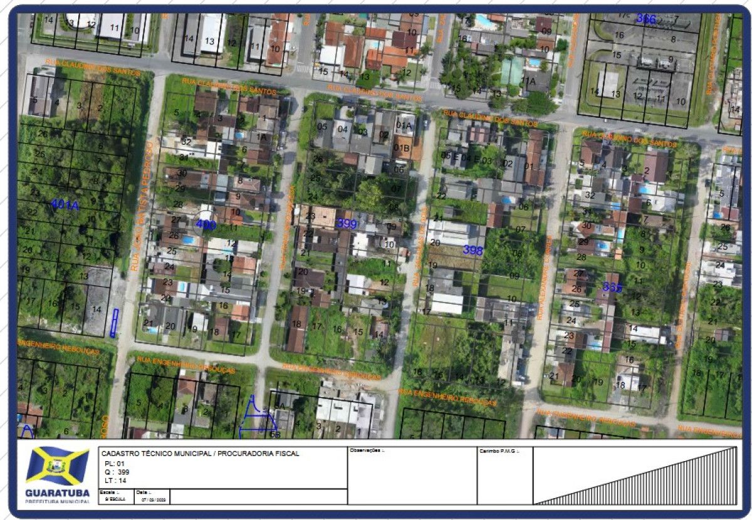
Task: Select the "RUA ENGENHEIRO REBOUÇAS" label below block 398
Action: 447,397
